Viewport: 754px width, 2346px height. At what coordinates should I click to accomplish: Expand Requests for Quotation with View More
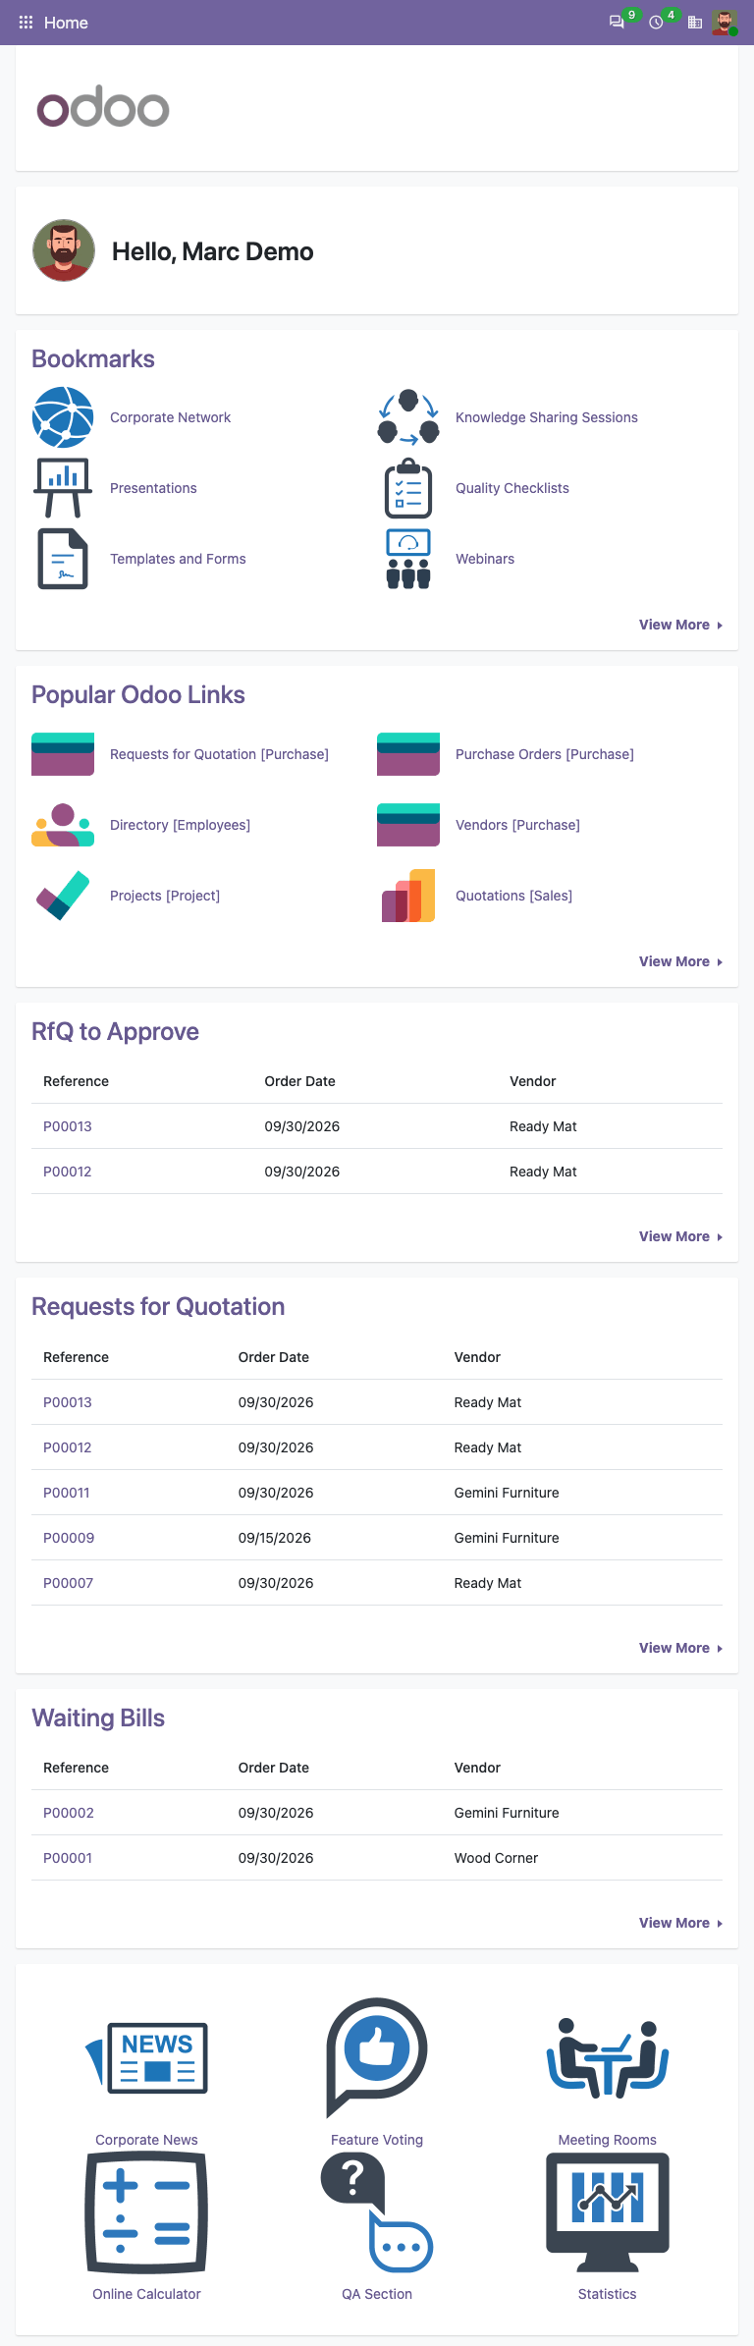pos(680,1648)
